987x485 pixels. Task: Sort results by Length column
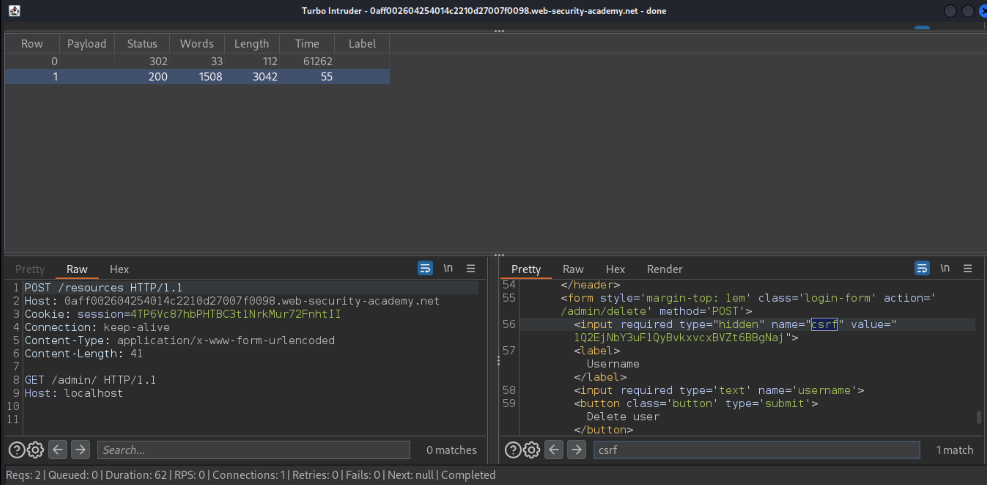click(252, 44)
